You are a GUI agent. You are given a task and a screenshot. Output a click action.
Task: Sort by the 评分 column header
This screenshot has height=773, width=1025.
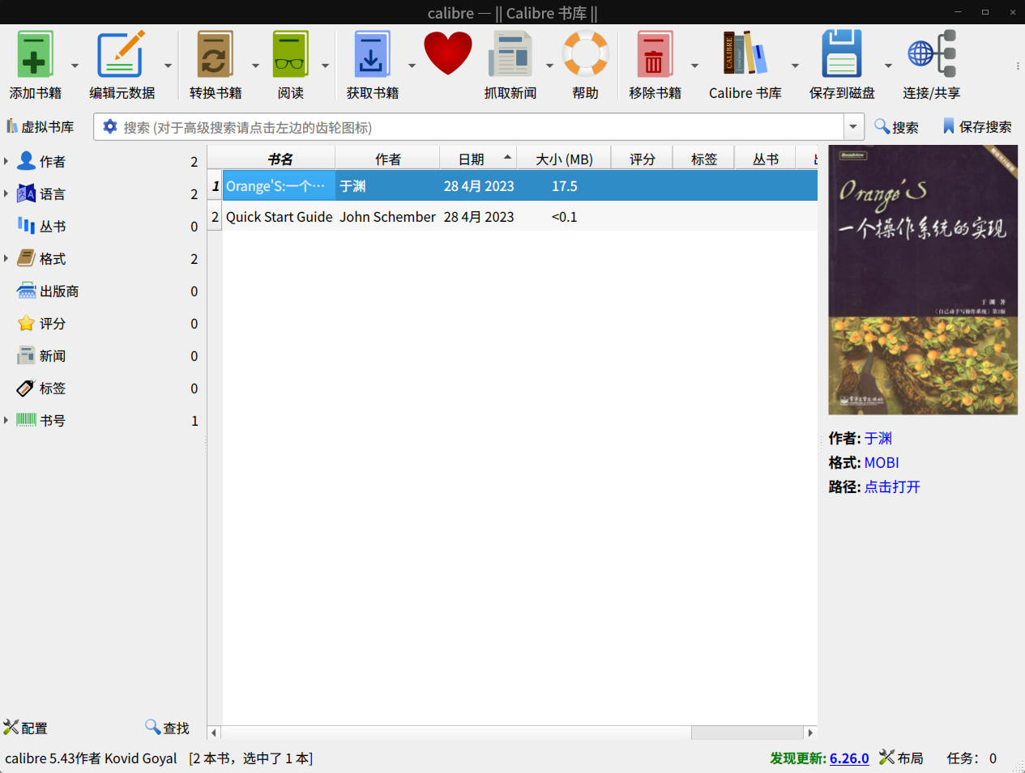point(642,159)
